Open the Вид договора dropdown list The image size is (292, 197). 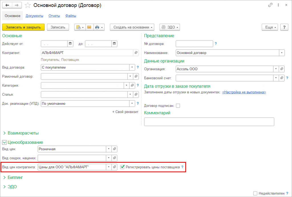click(x=132, y=67)
